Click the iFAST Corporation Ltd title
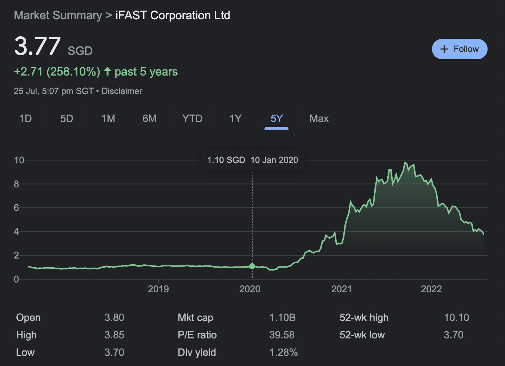 point(173,15)
